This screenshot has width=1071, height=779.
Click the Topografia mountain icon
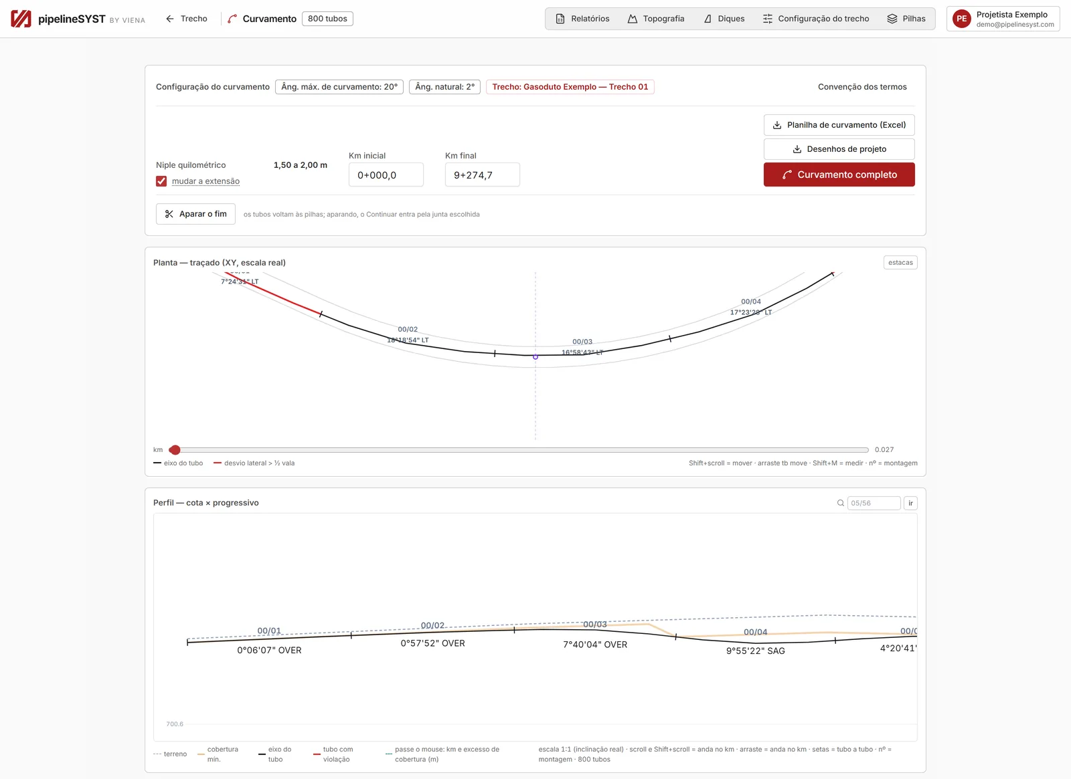pyautogui.click(x=632, y=19)
